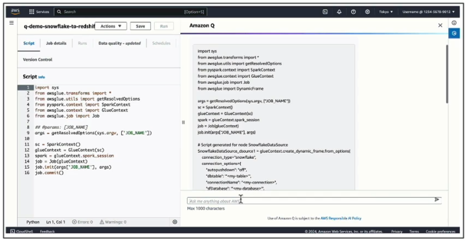The height and width of the screenshot is (241, 469).
Task: Click line 14 'job = Job(glueContext)' in editor
Action: (x=61, y=161)
